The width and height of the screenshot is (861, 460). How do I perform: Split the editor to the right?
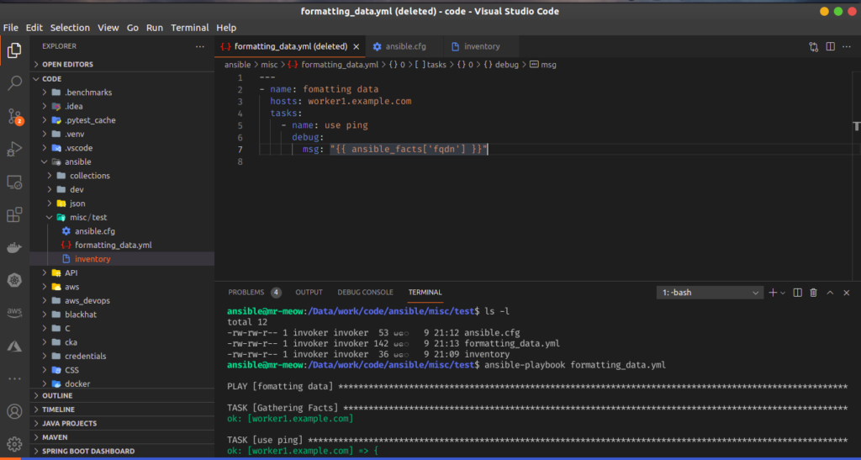830,46
